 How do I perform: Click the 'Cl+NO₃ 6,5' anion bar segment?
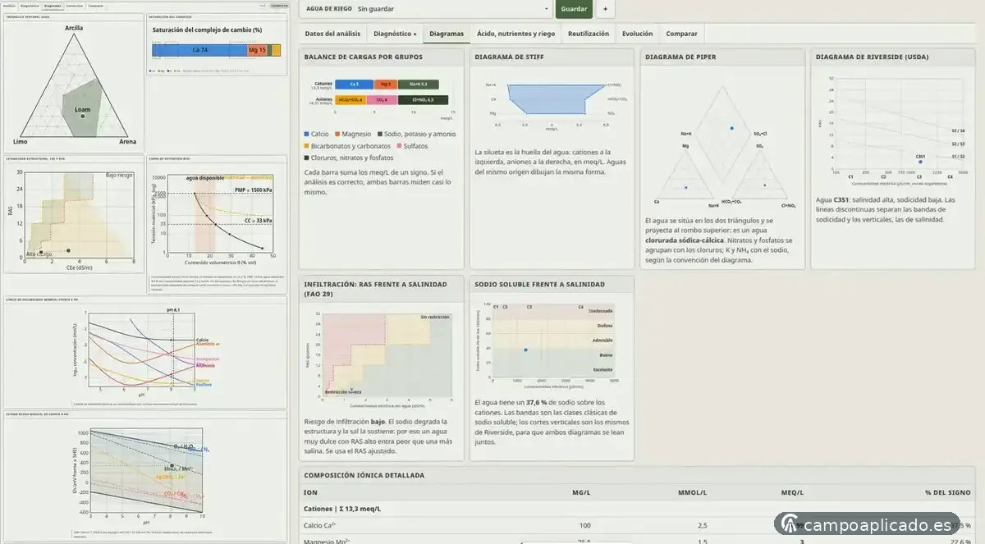point(424,100)
